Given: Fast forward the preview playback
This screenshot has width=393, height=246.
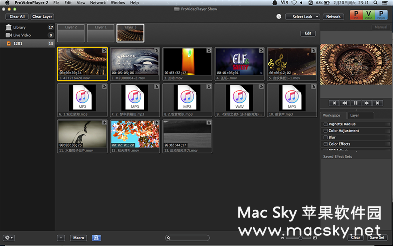Looking at the screenshot, I should click(x=366, y=103).
